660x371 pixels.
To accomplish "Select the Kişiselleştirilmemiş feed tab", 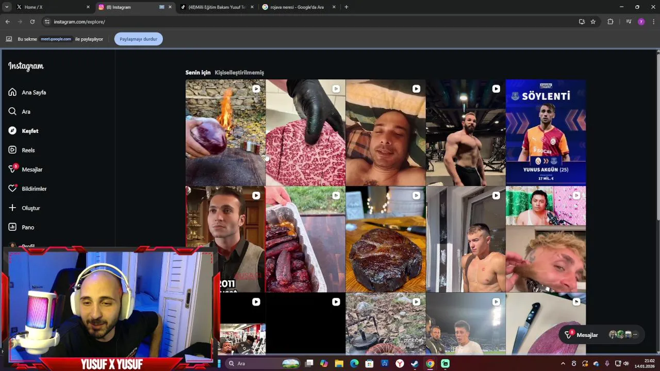I will tap(239, 73).
